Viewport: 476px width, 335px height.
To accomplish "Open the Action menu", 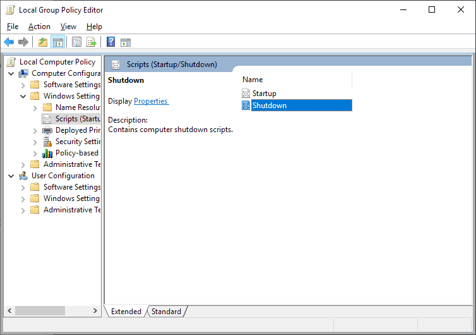I will click(x=39, y=27).
